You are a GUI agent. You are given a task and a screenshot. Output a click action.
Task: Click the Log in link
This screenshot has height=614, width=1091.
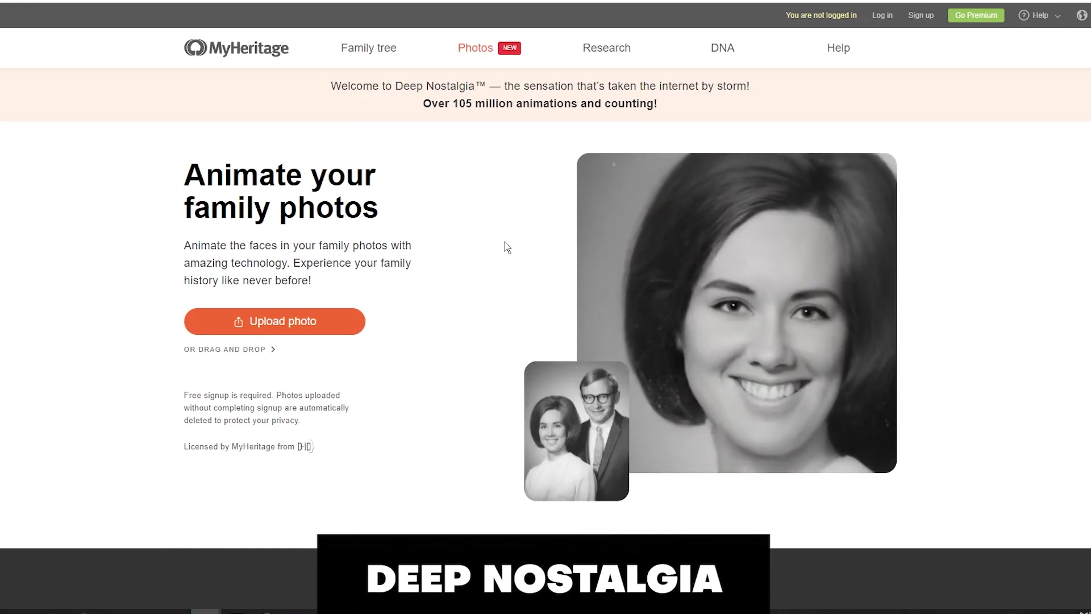[882, 15]
